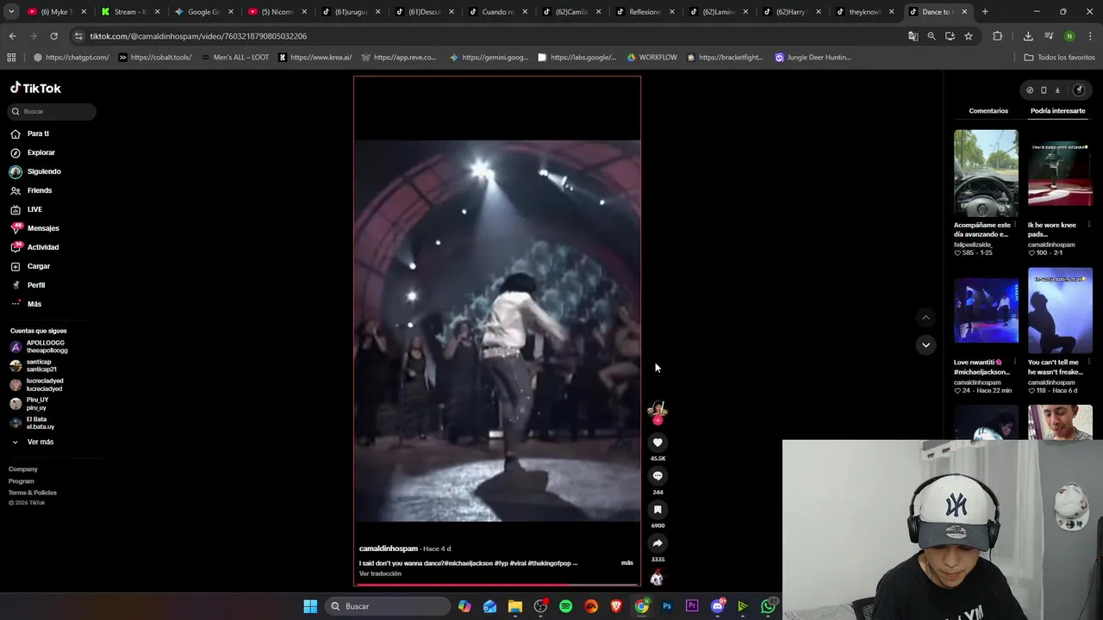This screenshot has width=1103, height=620.
Task: Expand followed accounts with Ver más
Action: (x=40, y=442)
